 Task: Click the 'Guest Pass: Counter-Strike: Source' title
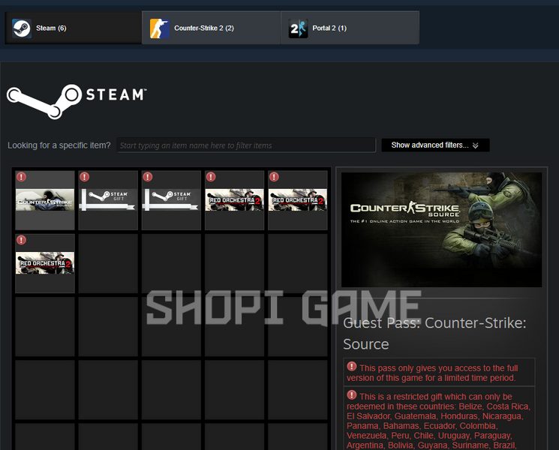coord(434,334)
